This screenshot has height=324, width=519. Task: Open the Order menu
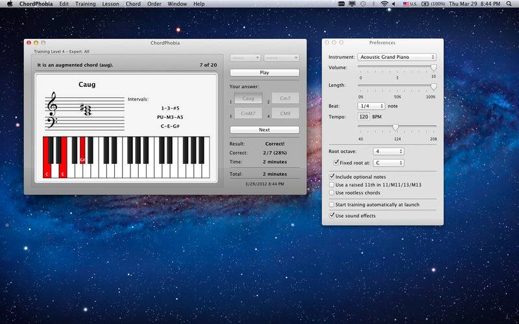point(154,4)
